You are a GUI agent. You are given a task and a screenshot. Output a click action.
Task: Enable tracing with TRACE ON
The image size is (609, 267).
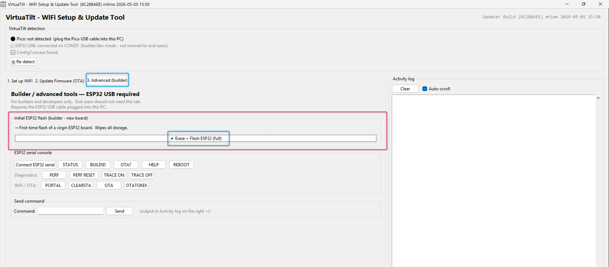tap(114, 175)
